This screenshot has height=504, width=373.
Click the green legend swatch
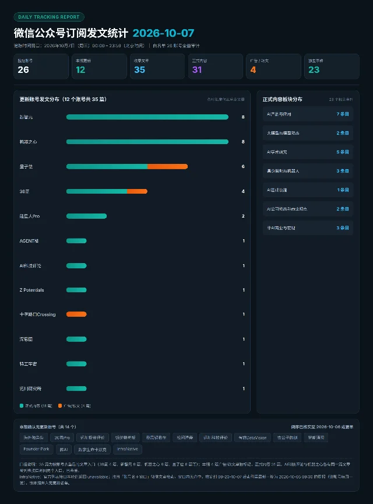point(22,406)
